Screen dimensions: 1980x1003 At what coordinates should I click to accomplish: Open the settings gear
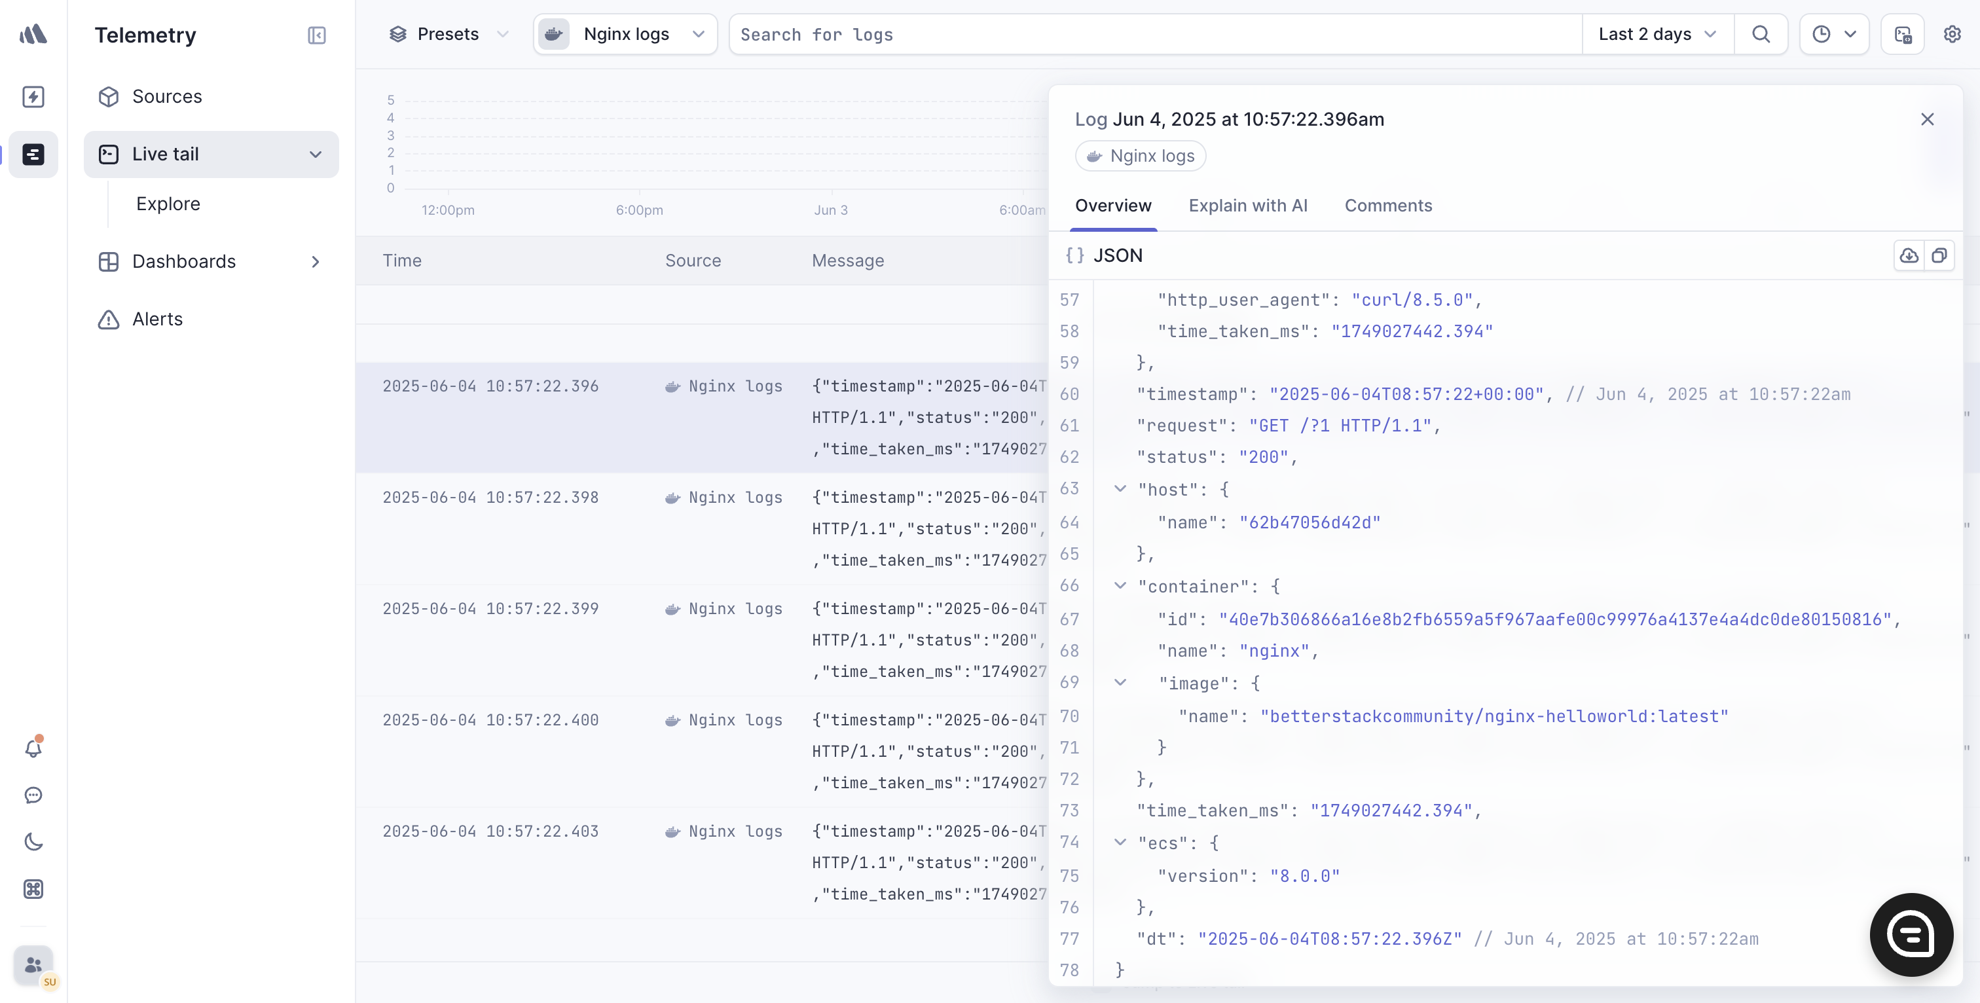tap(1952, 34)
